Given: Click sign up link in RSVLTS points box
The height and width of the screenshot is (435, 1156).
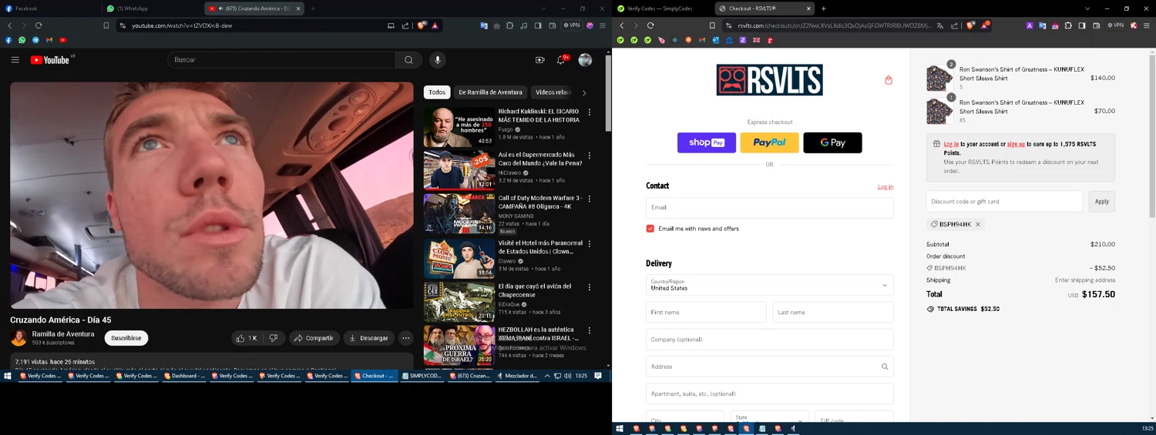Looking at the screenshot, I should click(x=1016, y=144).
